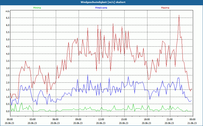Click the '6,0' y-axis value
This screenshot has width=203, height=126.
coord(8,25)
